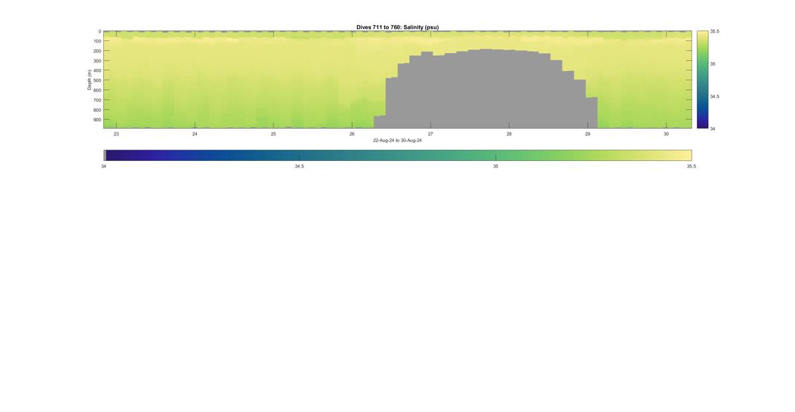
Task: Click depth tick label "300"
Action: (x=97, y=61)
